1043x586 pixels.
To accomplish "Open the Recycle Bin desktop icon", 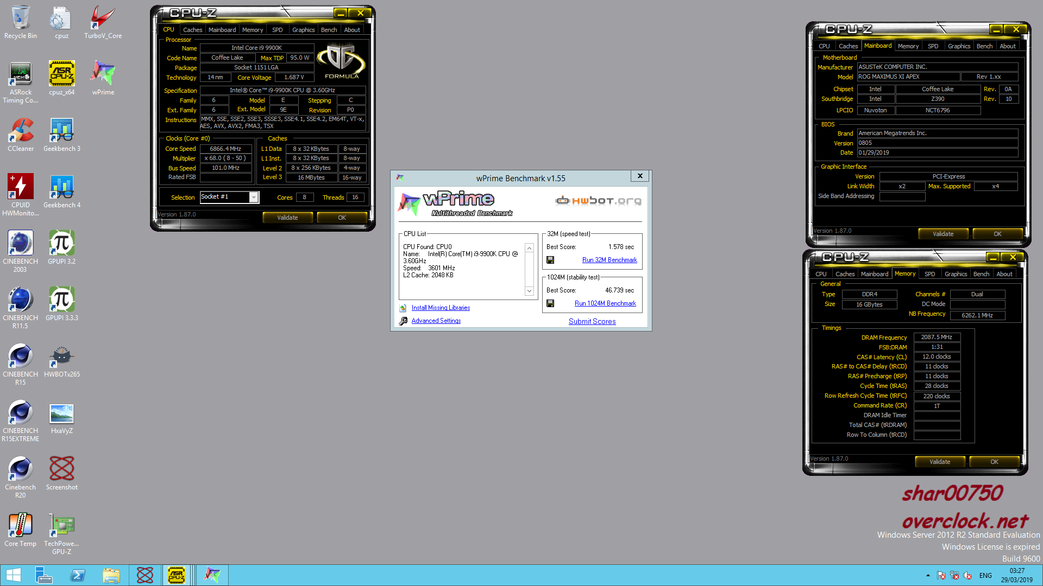I will 21,23.
